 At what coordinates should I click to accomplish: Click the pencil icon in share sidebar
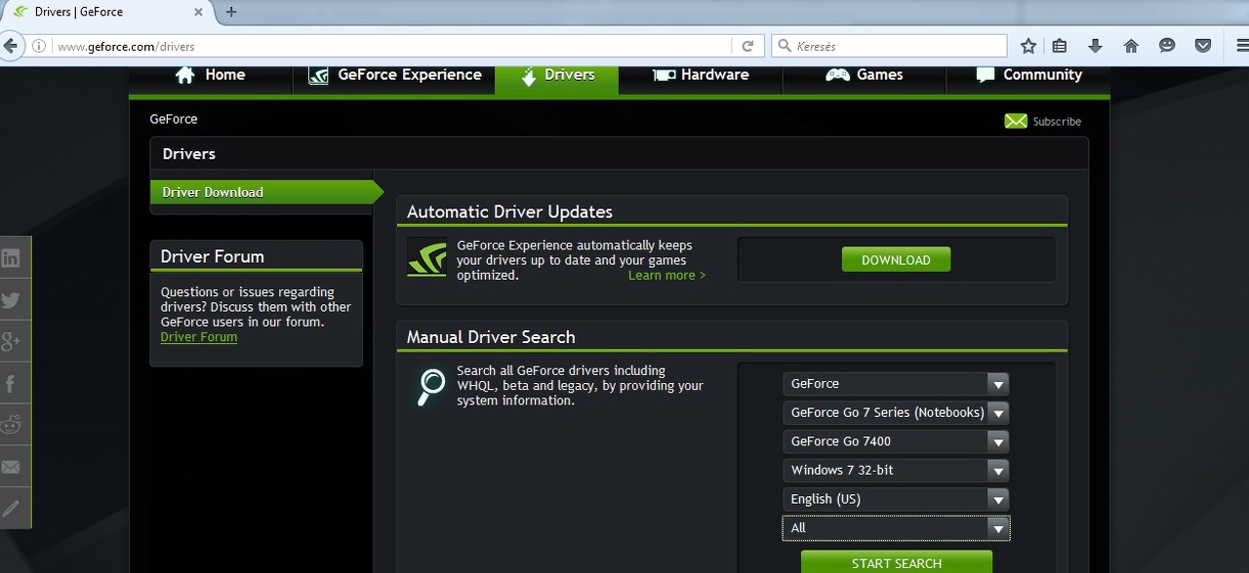click(12, 509)
